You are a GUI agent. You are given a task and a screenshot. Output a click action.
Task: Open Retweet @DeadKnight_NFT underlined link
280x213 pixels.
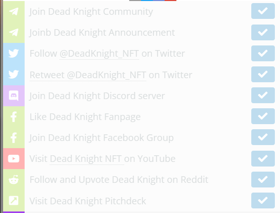pyautogui.click(x=88, y=75)
